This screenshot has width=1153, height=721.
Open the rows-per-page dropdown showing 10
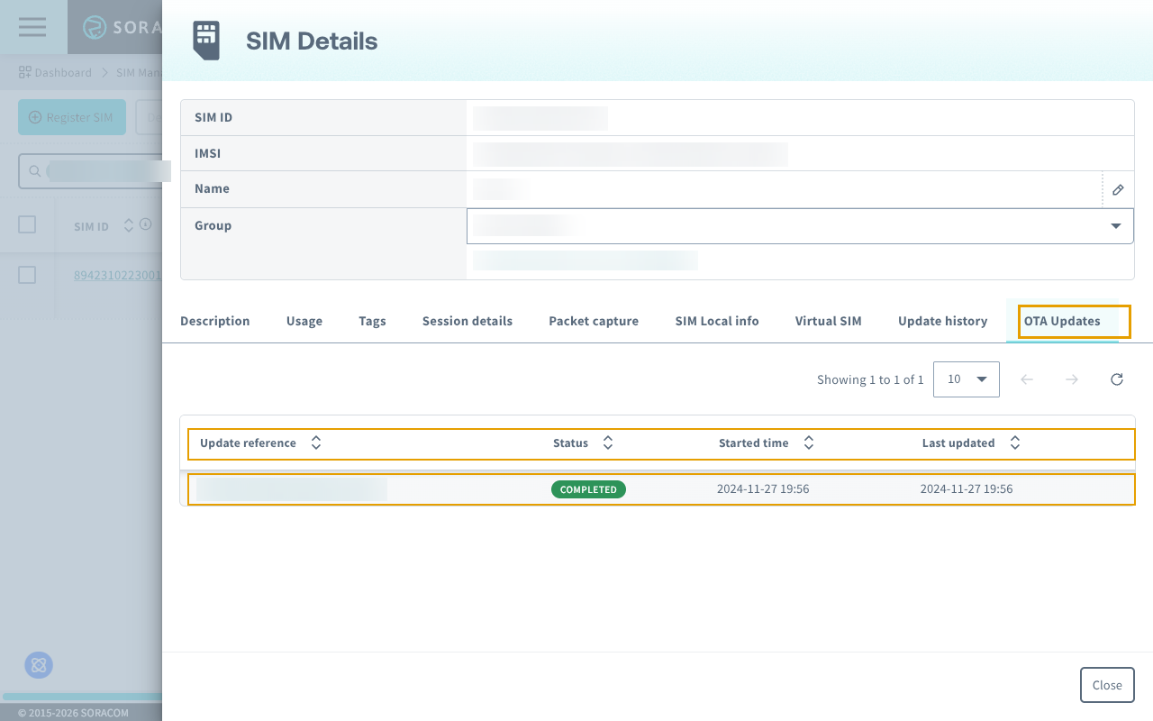tap(967, 379)
